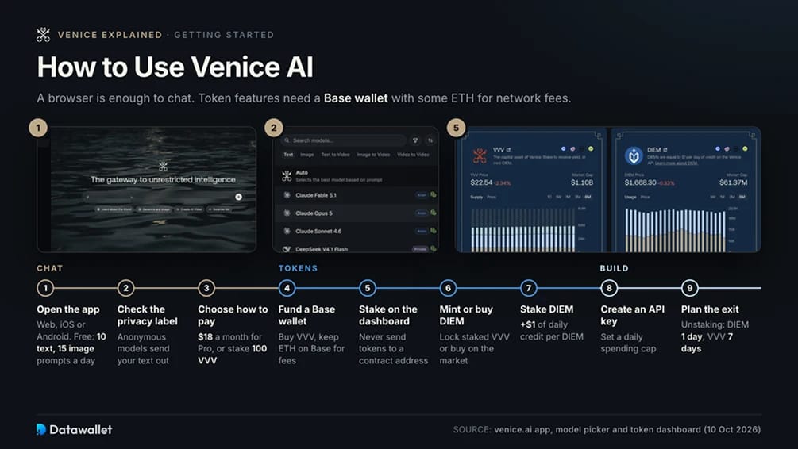
Task: Select the Claude Opus 5 model
Action: pyautogui.click(x=357, y=213)
